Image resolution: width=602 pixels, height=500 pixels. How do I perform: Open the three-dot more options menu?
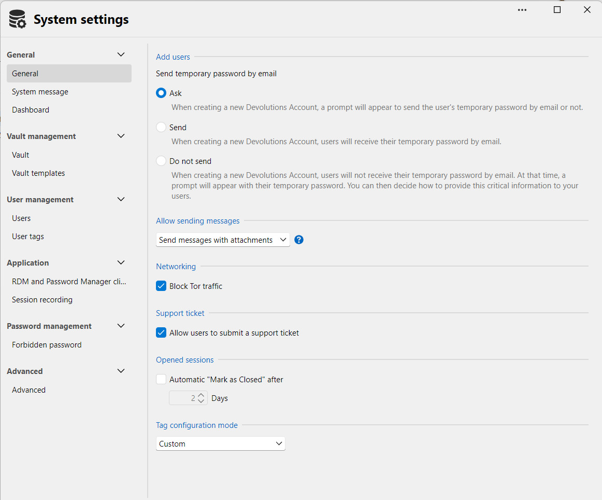click(522, 10)
